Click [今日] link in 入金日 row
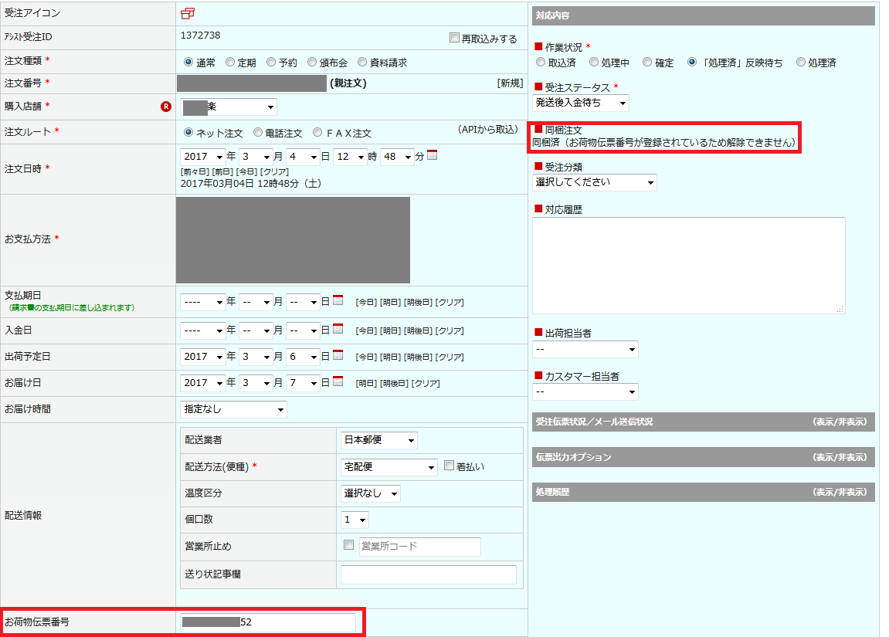The height and width of the screenshot is (637, 889). (365, 330)
